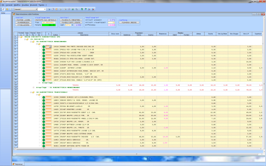This screenshot has height=166, width=266.
Task: Click the Descrizione column header
Action: [x=84, y=35]
